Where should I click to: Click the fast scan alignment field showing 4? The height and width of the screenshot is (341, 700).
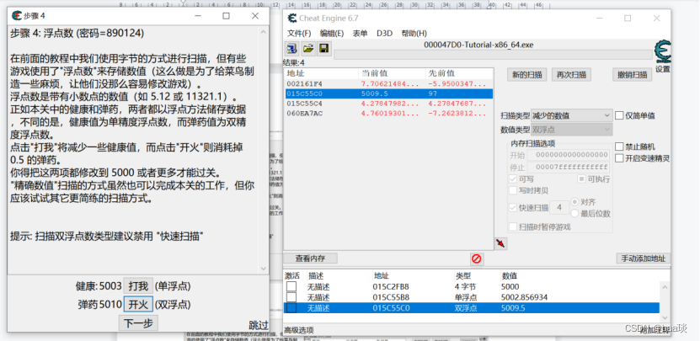559,207
